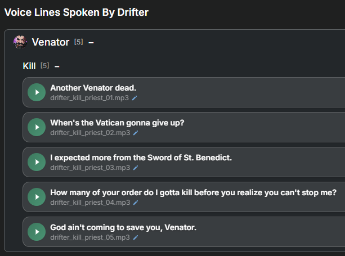The height and width of the screenshot is (256, 345).
Task: Click the edit pencil beside drifter_kill_priest_04.mp3
Action: pyautogui.click(x=136, y=203)
